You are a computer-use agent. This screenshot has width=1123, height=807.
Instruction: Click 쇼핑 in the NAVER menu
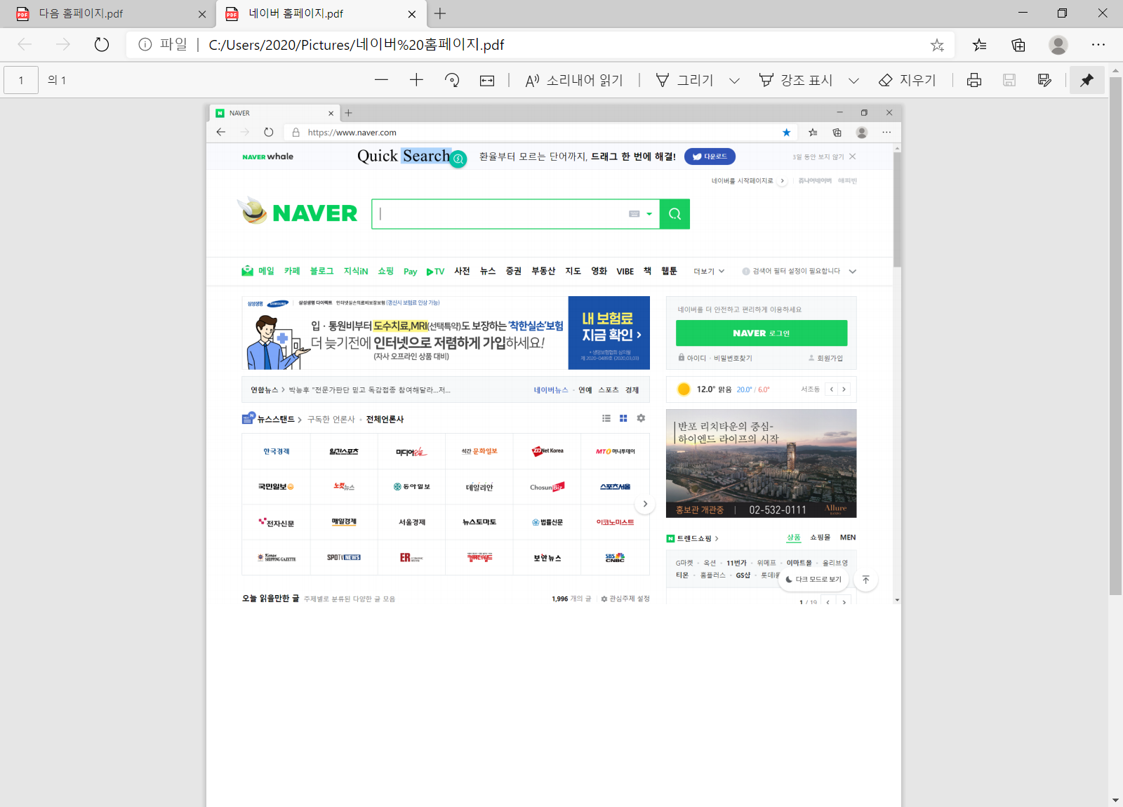(x=386, y=271)
